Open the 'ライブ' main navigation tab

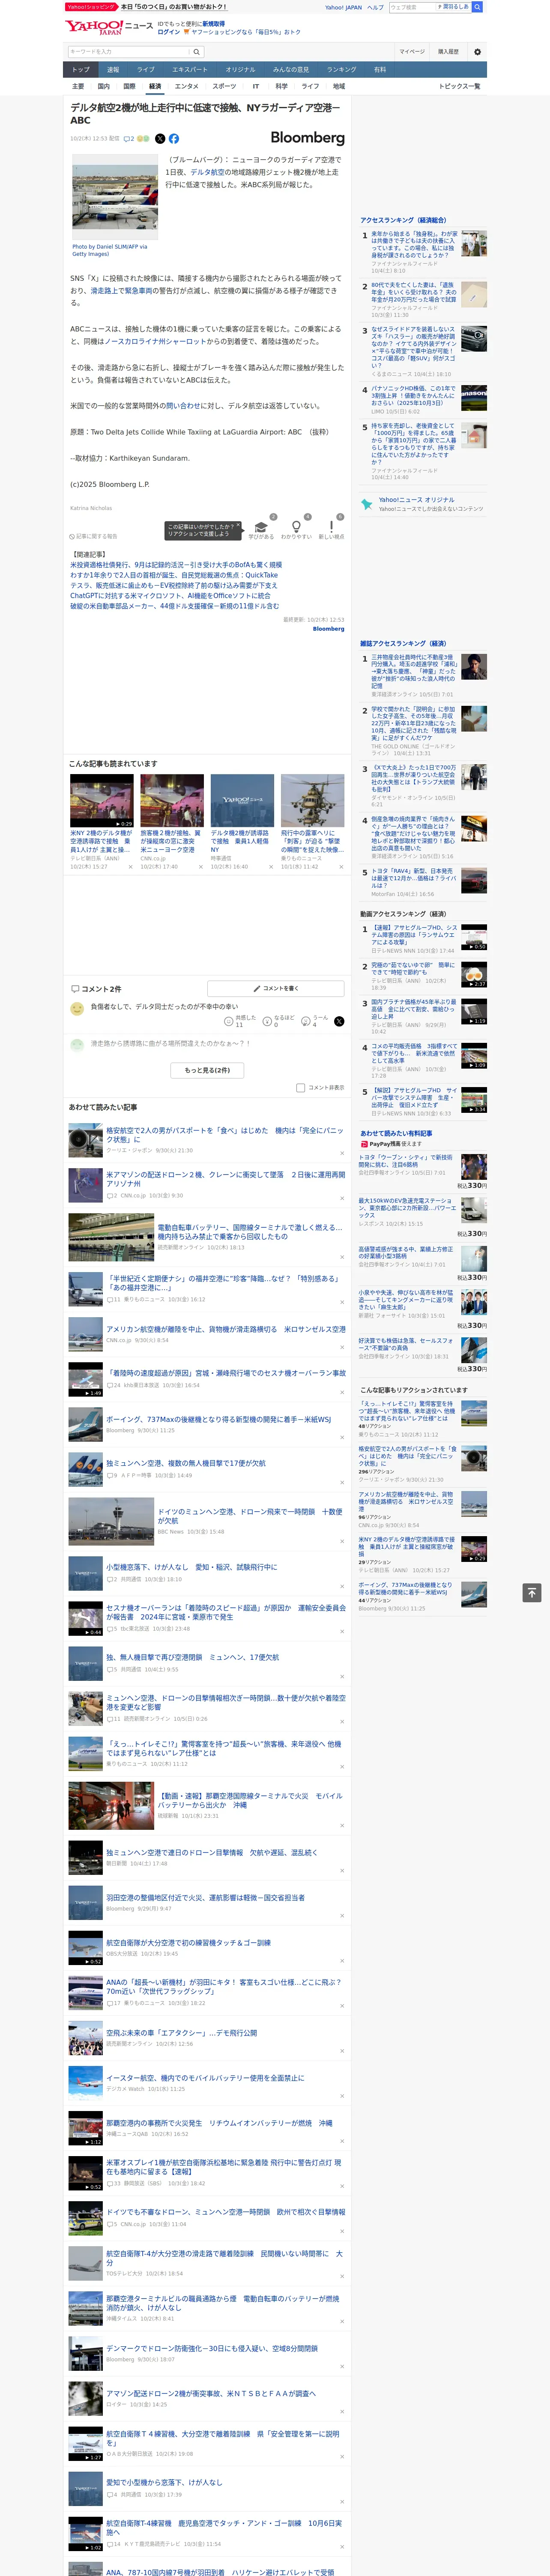146,70
